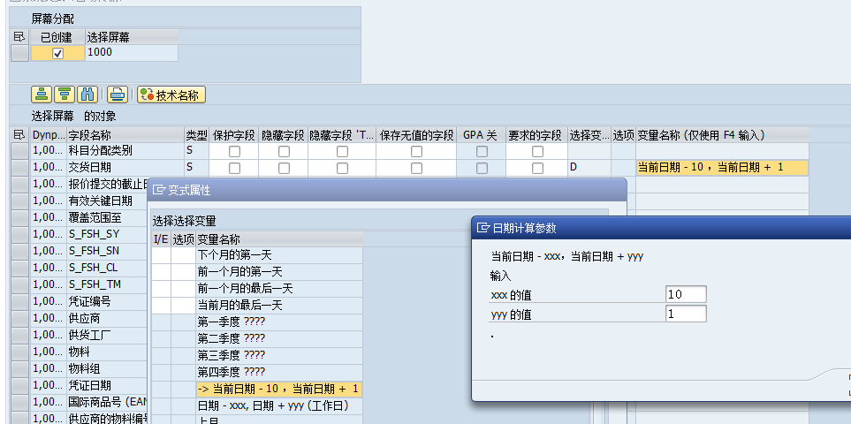Select row button for 物料组
Screen dimensions: 851x424
(20, 368)
